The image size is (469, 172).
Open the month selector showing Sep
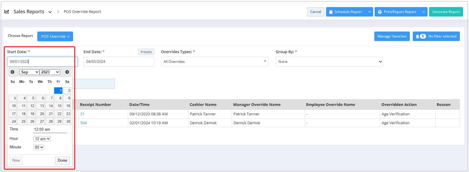pos(29,72)
